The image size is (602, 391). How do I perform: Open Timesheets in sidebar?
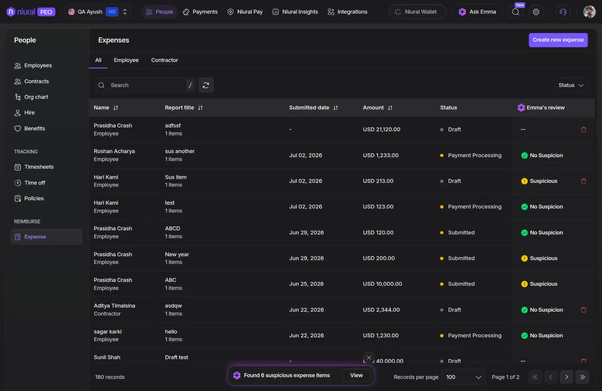(x=46, y=167)
